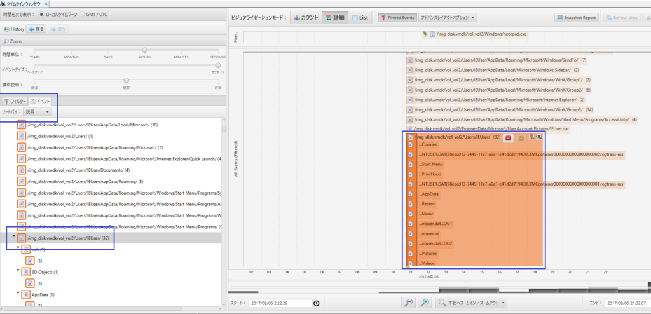Click the History clock icon

tap(6, 29)
